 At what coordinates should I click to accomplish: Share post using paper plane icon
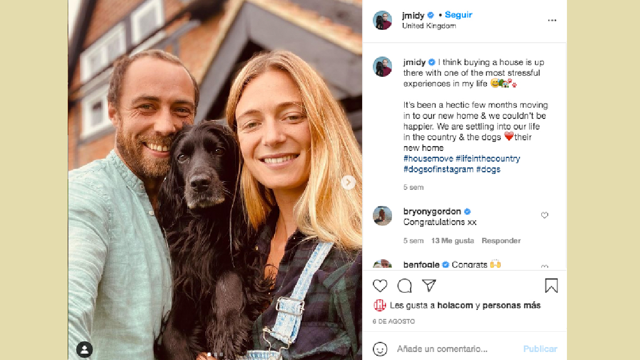[429, 285]
